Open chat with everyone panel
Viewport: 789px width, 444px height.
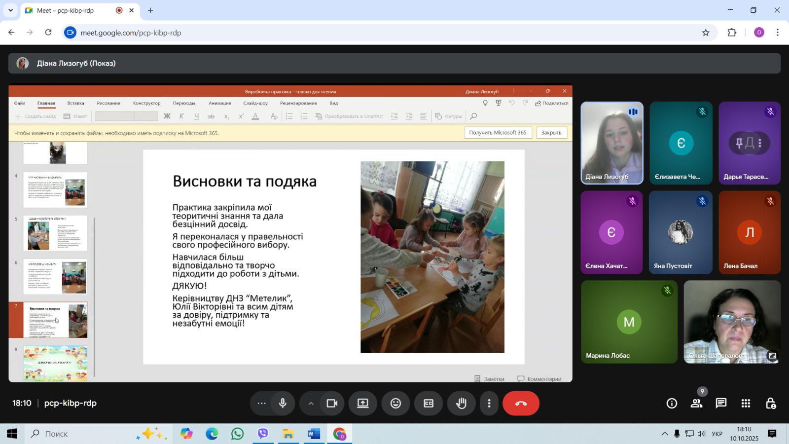coord(721,404)
